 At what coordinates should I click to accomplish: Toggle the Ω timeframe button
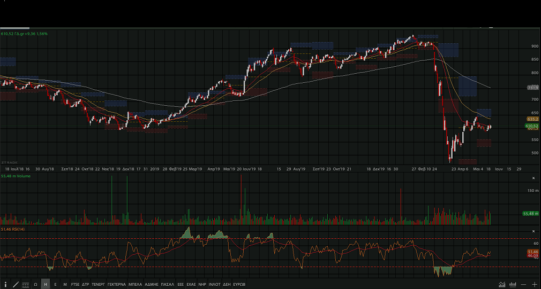point(35,284)
